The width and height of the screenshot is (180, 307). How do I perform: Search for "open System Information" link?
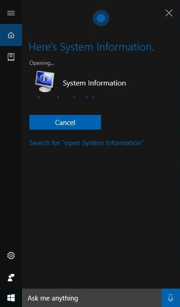86,143
